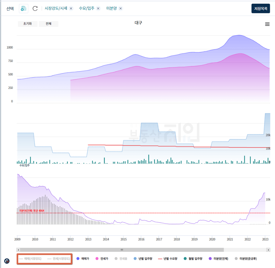Click the 전체 range button

tap(48, 24)
